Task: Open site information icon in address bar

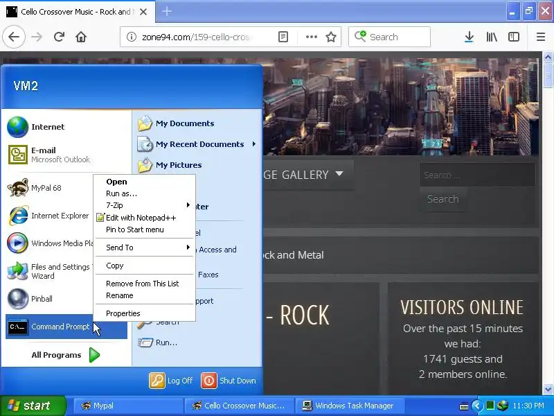Action: tap(132, 37)
